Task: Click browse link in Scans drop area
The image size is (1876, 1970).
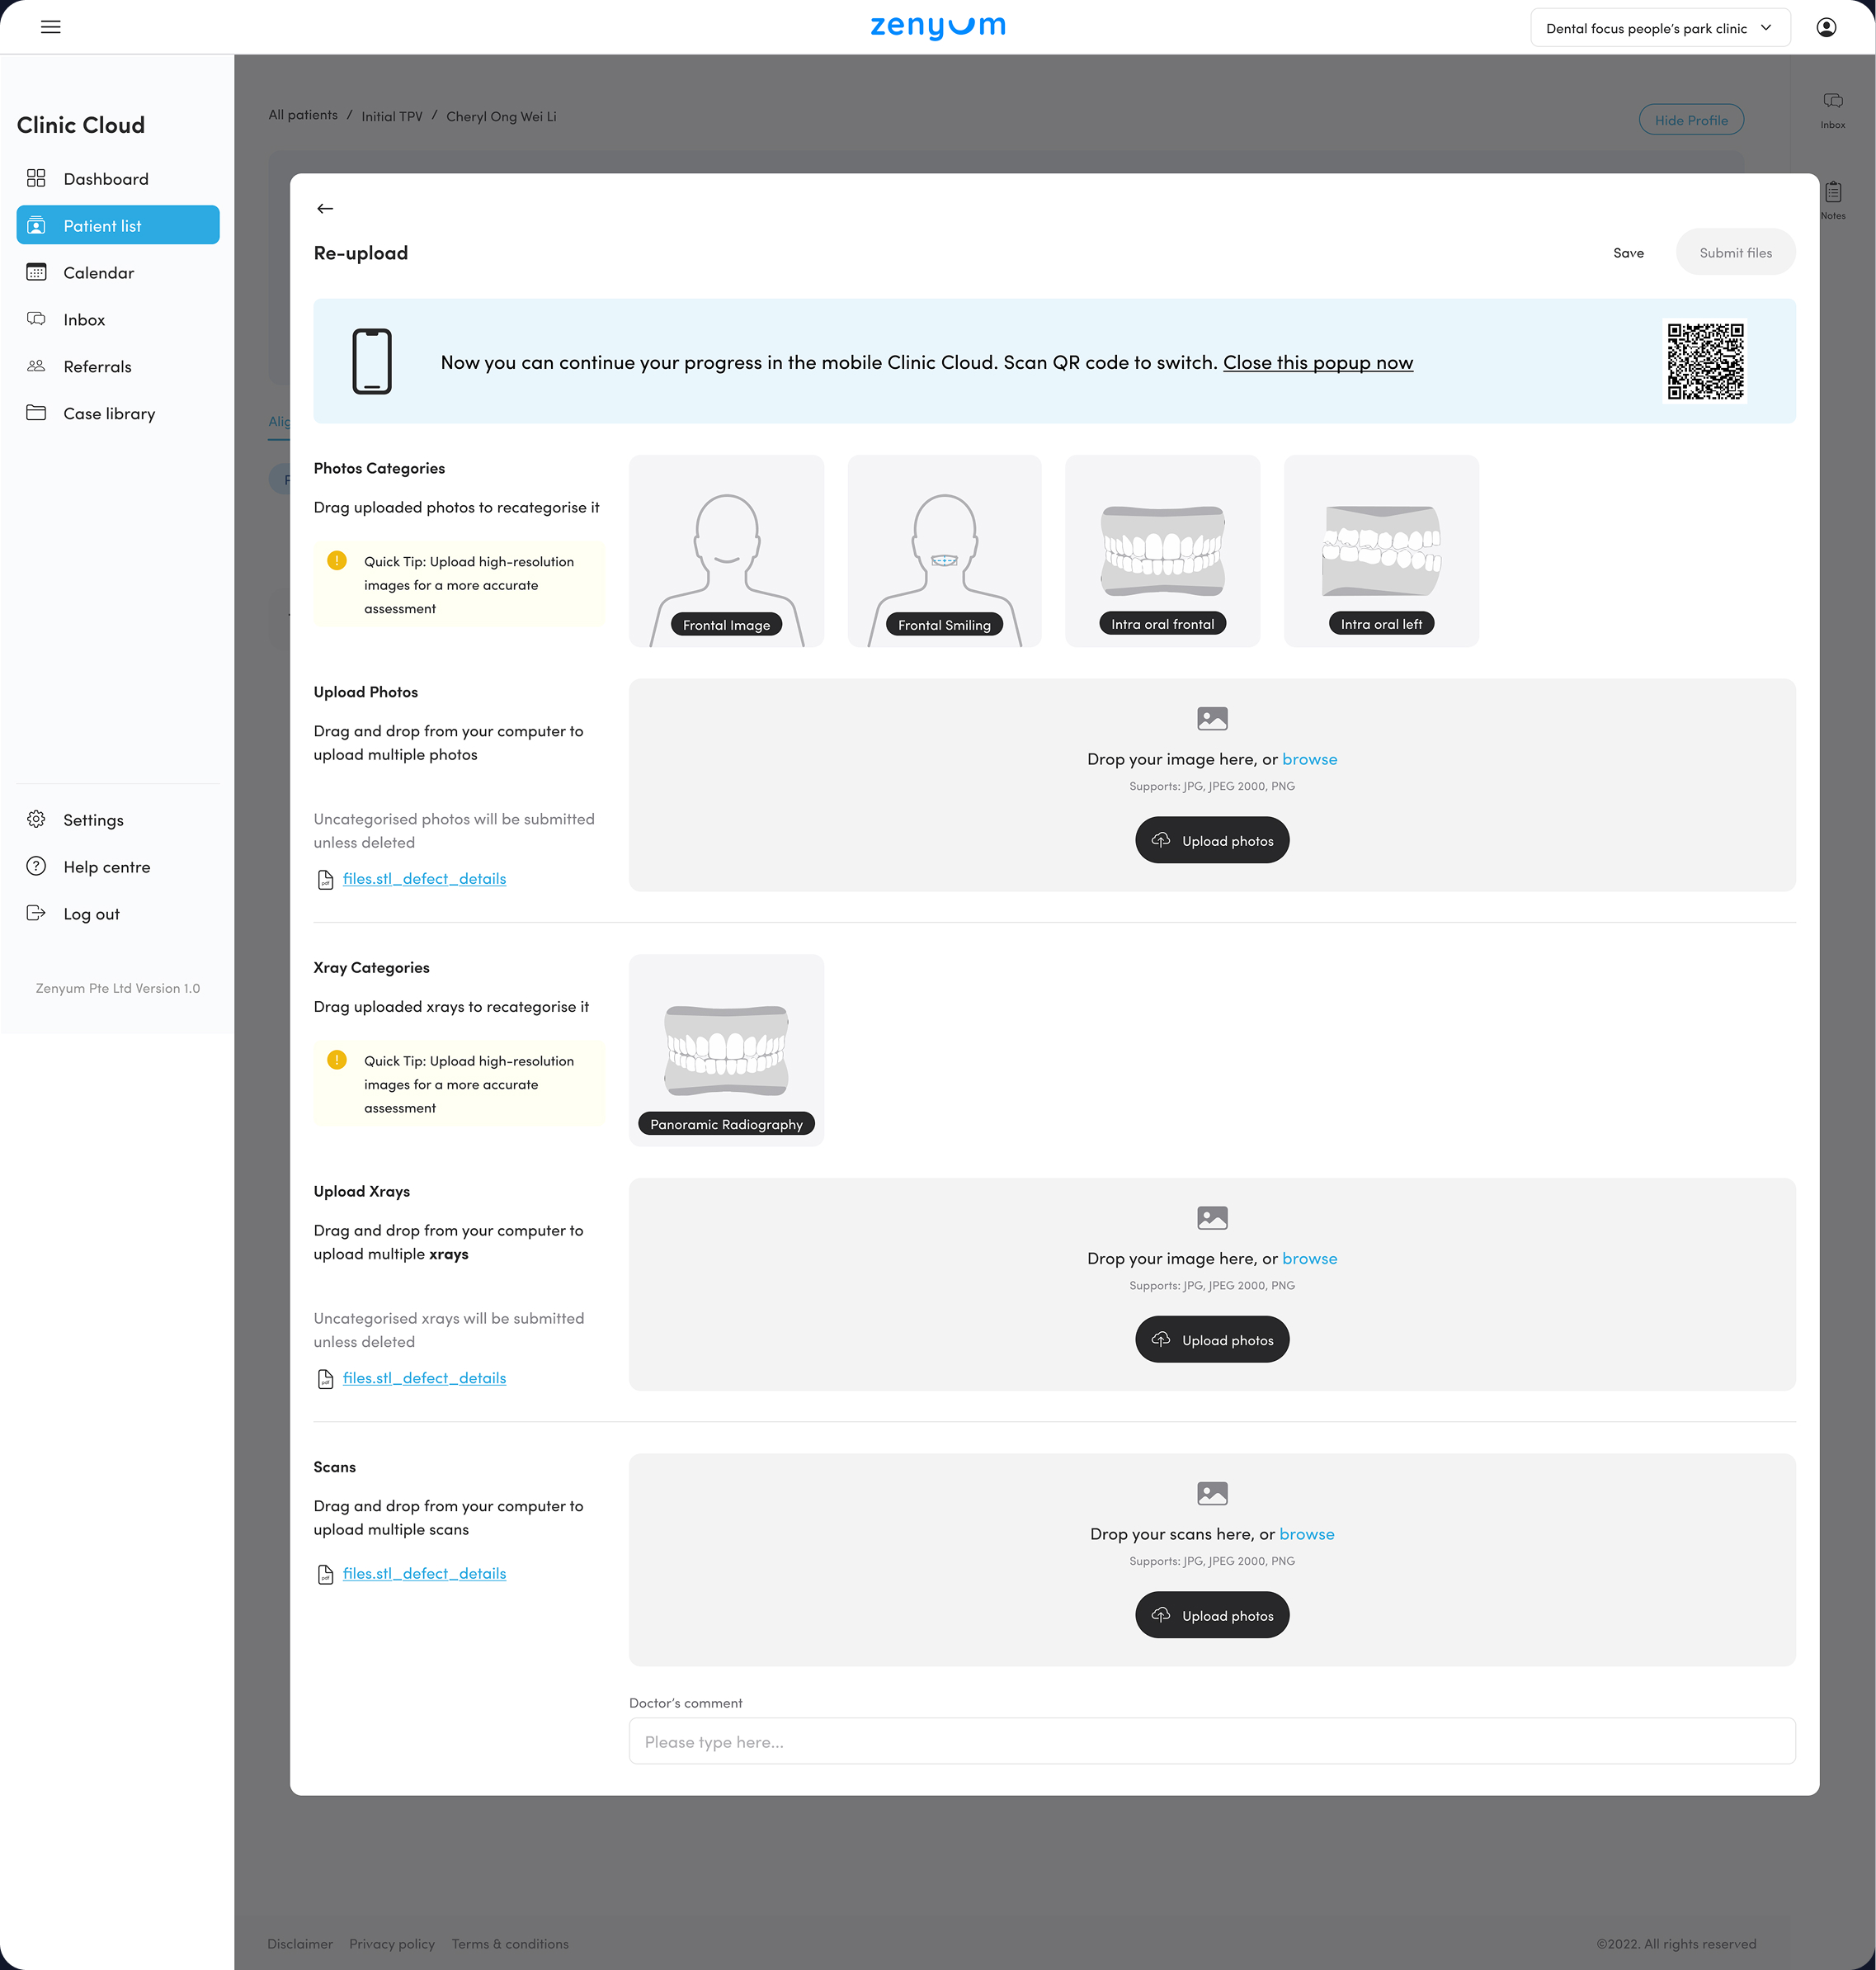Action: pos(1306,1533)
